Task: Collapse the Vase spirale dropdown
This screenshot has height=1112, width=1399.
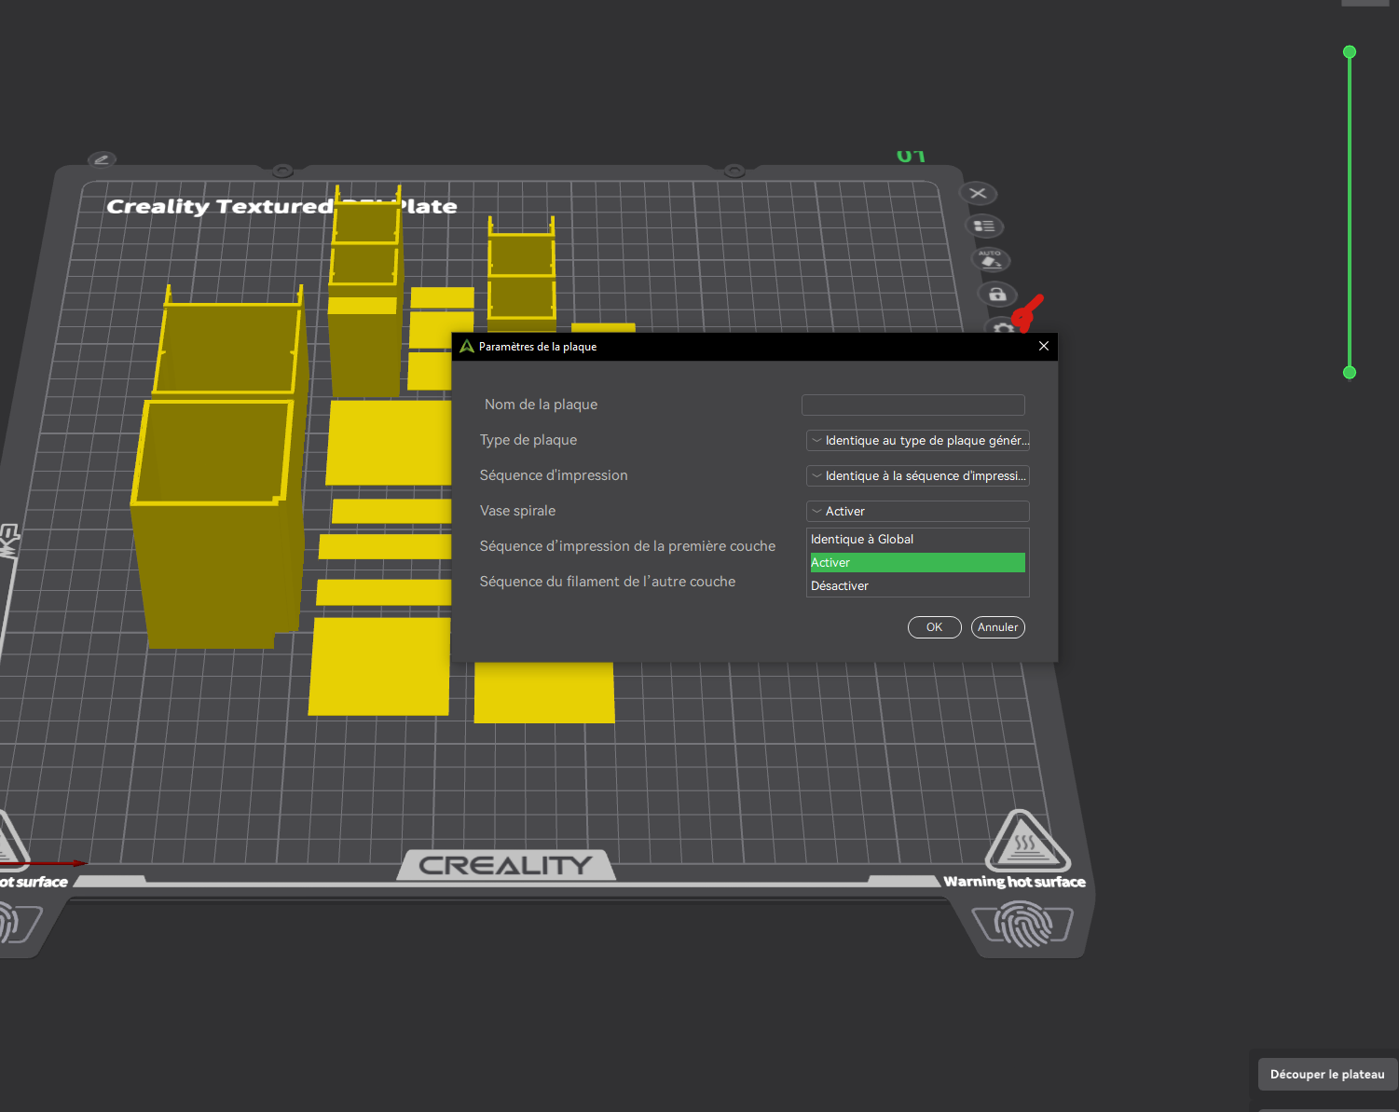Action: coord(918,511)
